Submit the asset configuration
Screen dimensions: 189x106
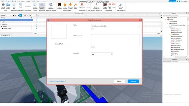pyautogui.click(x=133, y=81)
